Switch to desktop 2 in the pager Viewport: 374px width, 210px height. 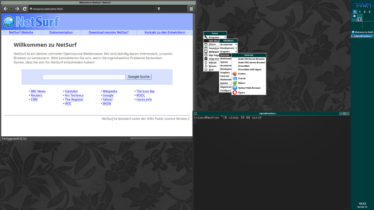(365, 12)
